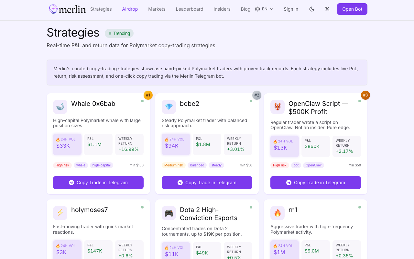Click the Telegram icon on Whale 0x6bab's button
Image resolution: width=414 pixels, height=259 pixels.
pos(71,183)
